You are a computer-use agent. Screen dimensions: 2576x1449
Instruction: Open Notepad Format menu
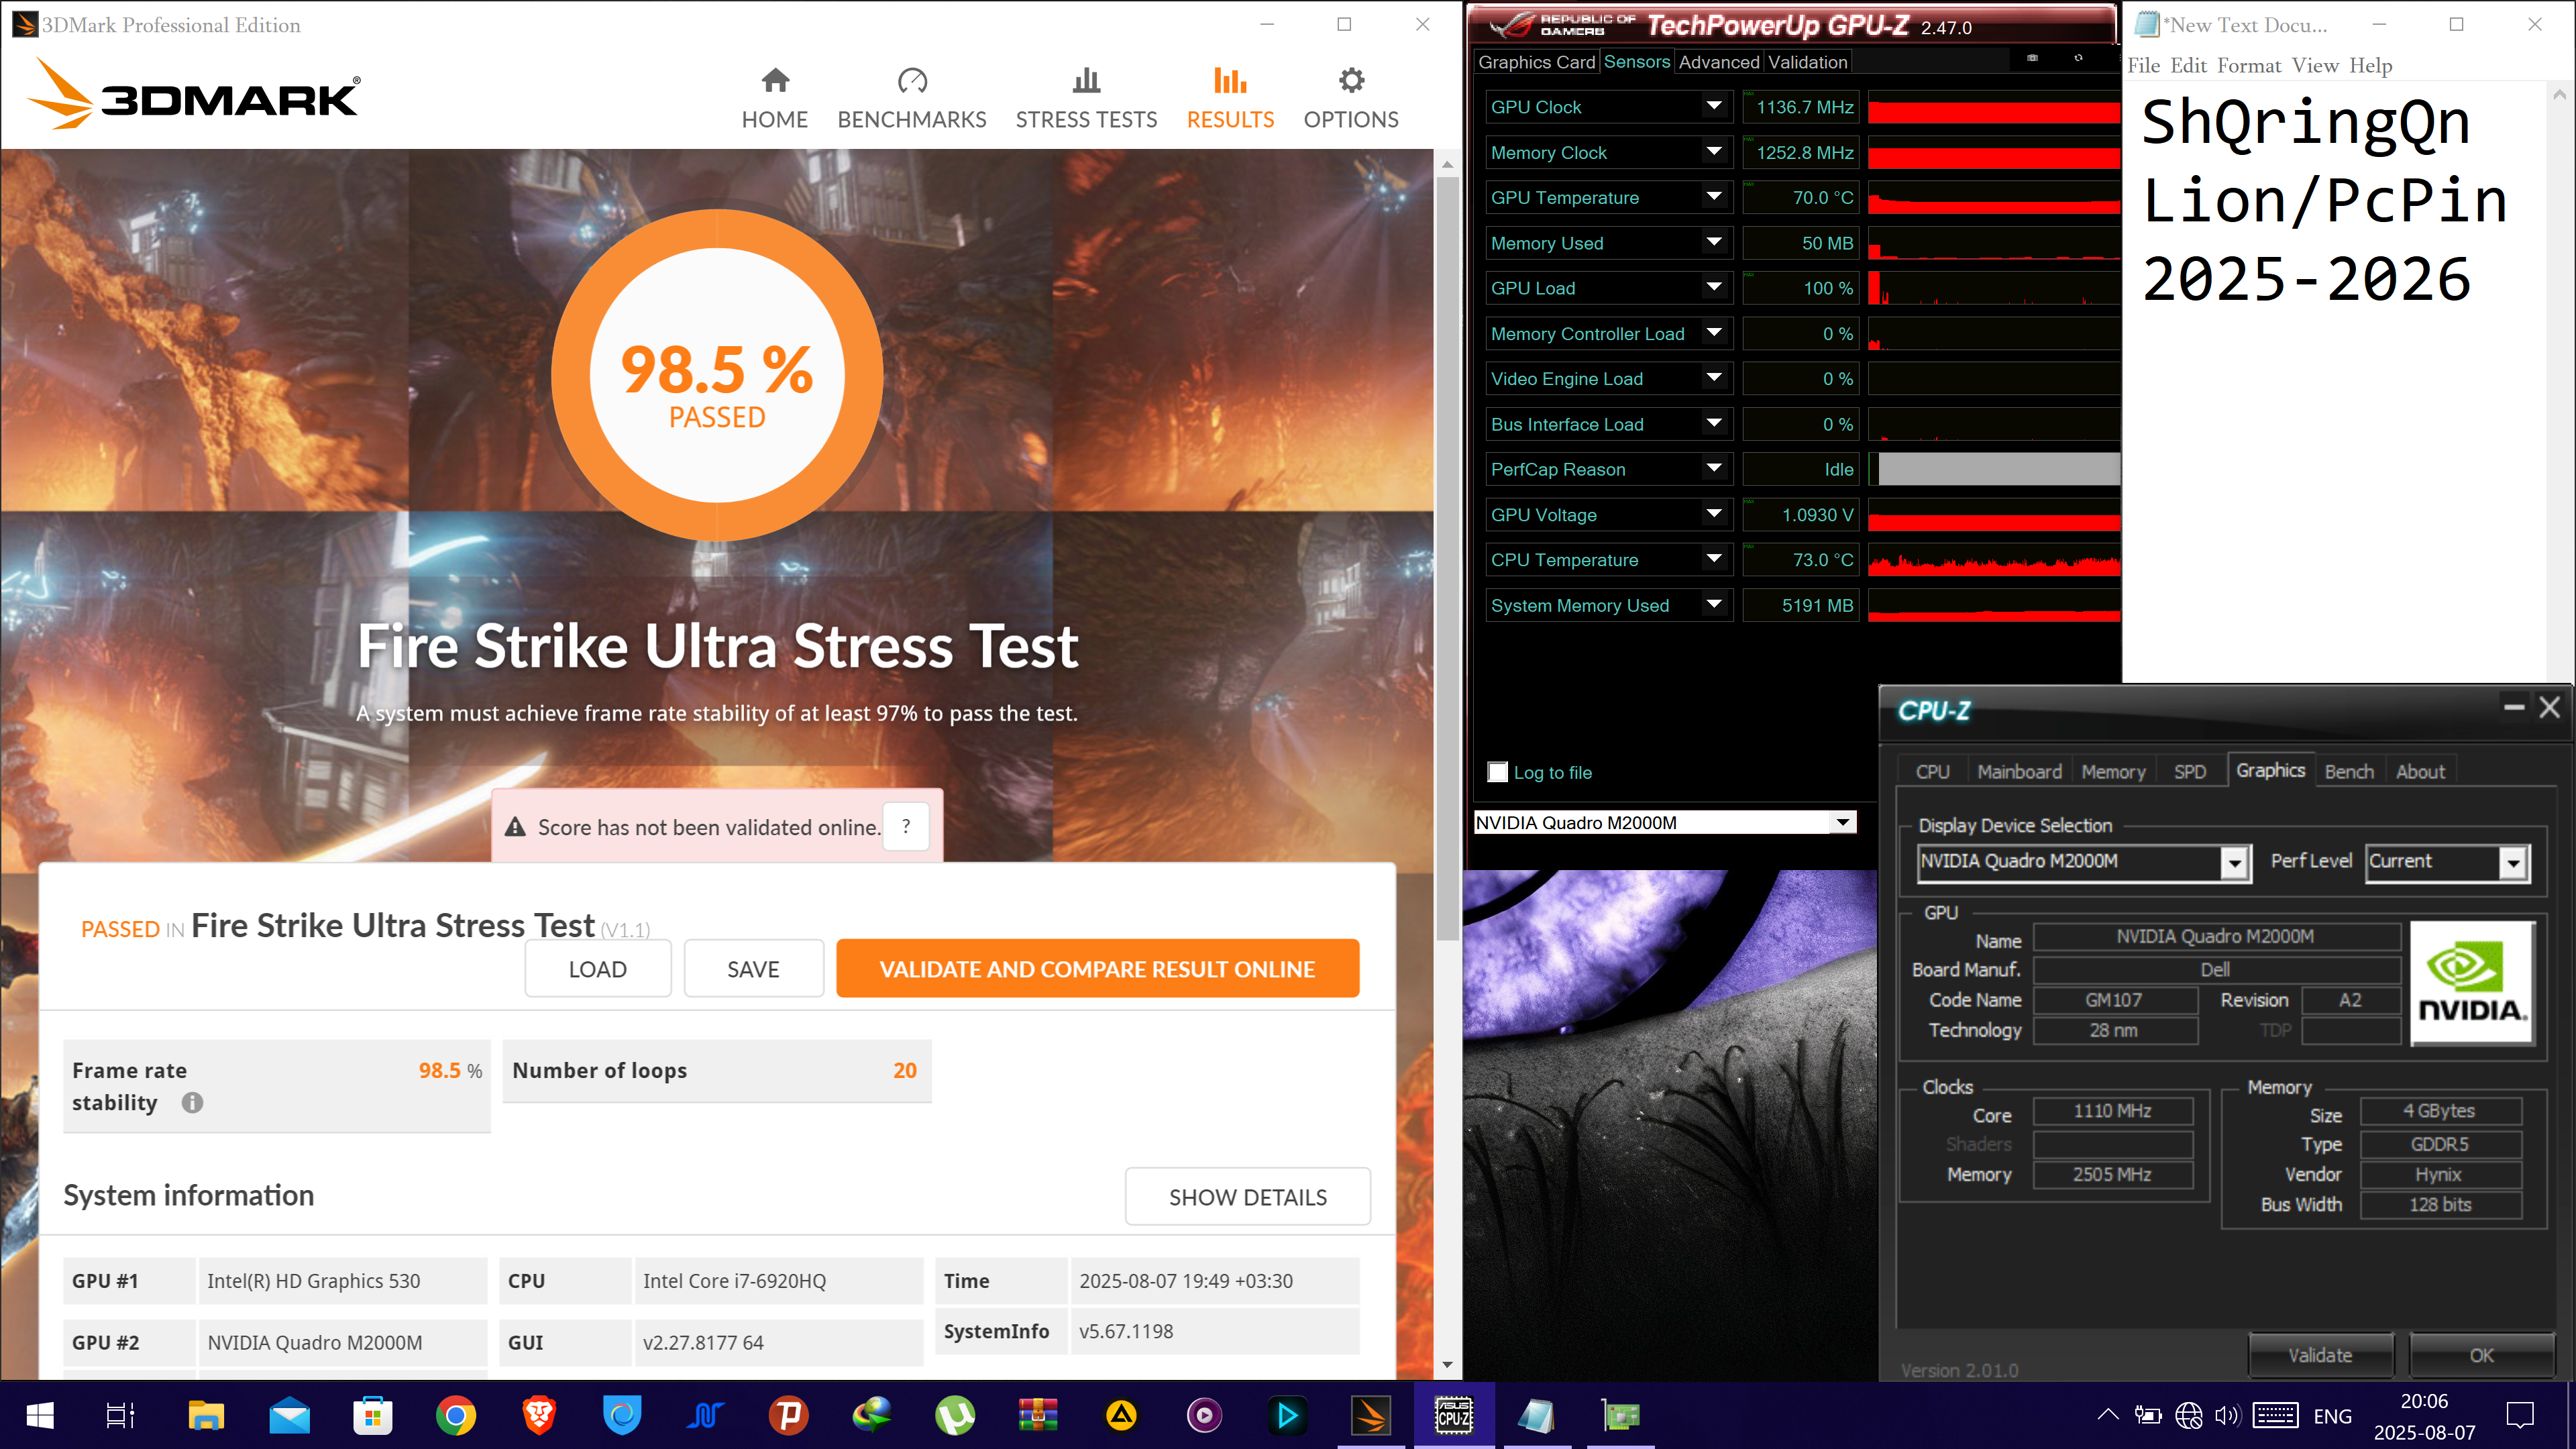click(2248, 66)
